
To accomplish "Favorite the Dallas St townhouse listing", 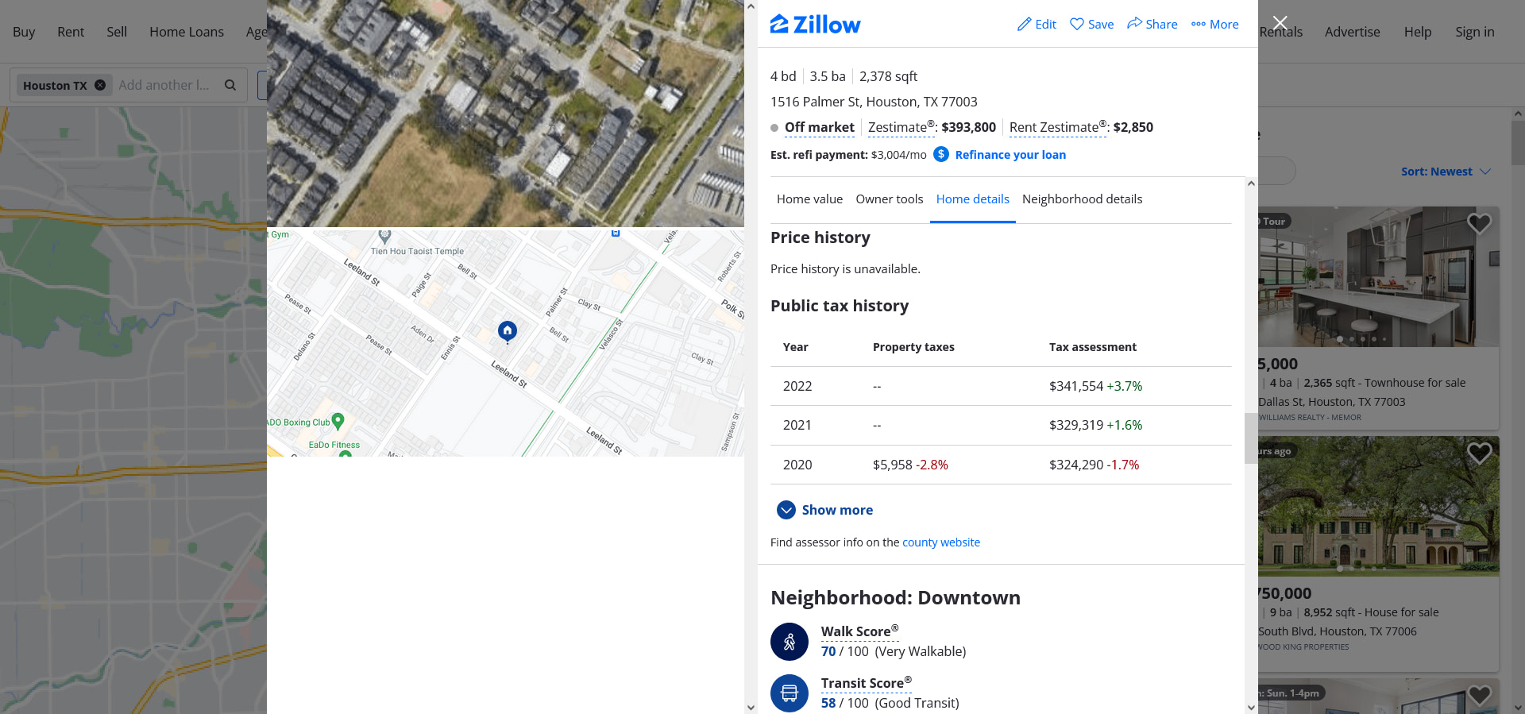I will [1479, 224].
